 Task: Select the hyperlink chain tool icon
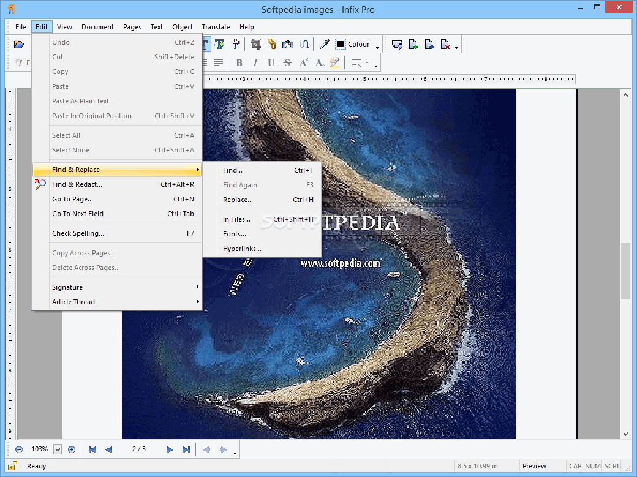point(272,44)
